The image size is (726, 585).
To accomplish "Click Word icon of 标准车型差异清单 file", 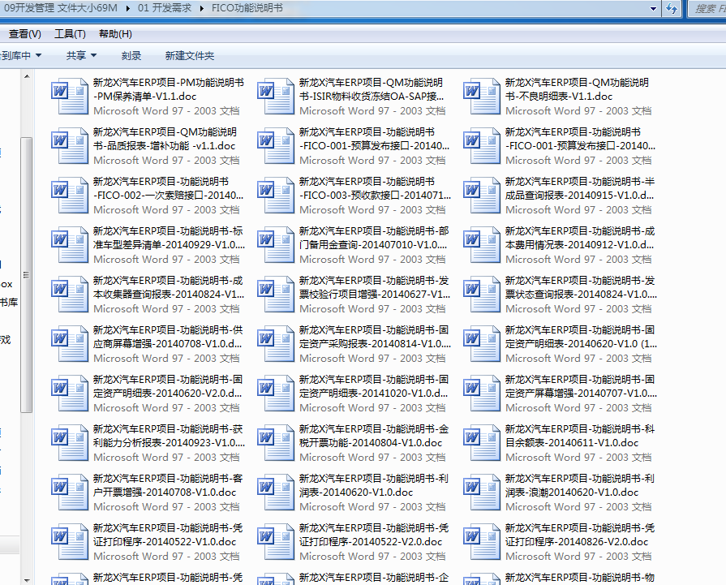I will 70,245.
